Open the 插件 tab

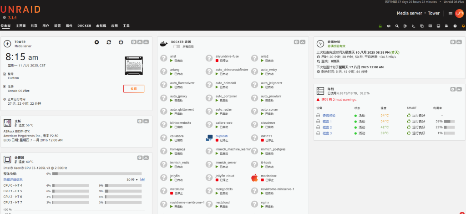click(x=69, y=26)
